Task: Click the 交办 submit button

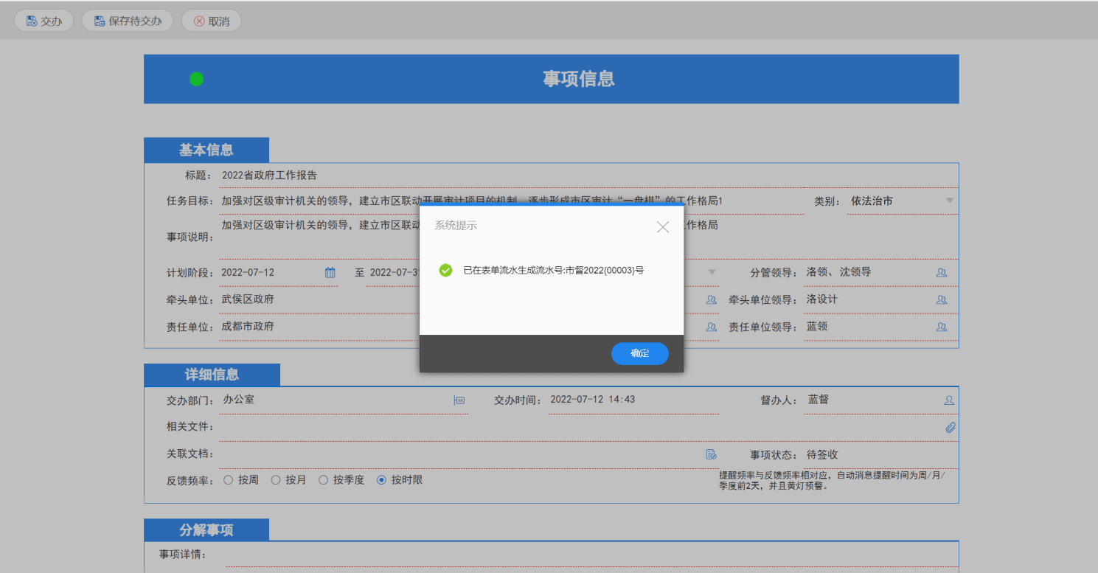Action: tap(44, 21)
